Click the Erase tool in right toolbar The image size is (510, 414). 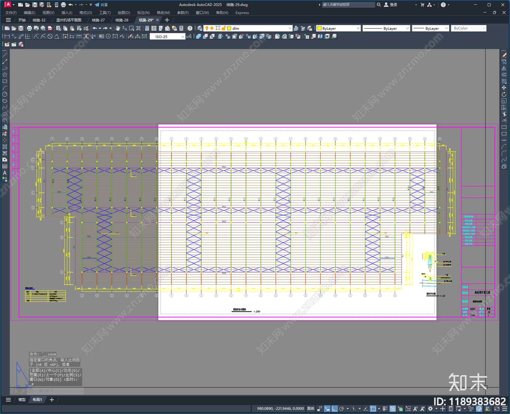click(504, 55)
